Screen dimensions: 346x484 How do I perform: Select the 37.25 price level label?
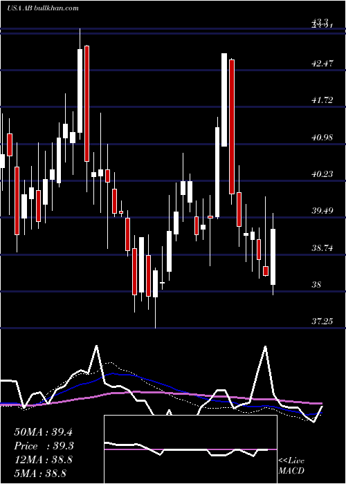pos(322,322)
